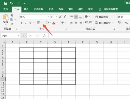Screen dimensions: 130x99
Task: Switch to the 插入 ribbon tab
Action: 26,9
